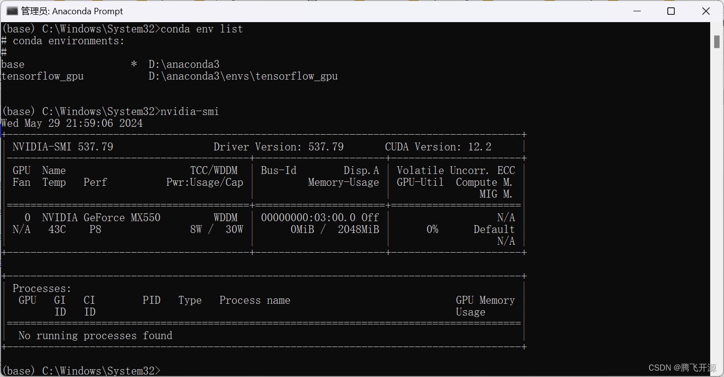Click the NVIDIA GeForce MX550 GPU name
The width and height of the screenshot is (724, 377).
click(x=100, y=217)
